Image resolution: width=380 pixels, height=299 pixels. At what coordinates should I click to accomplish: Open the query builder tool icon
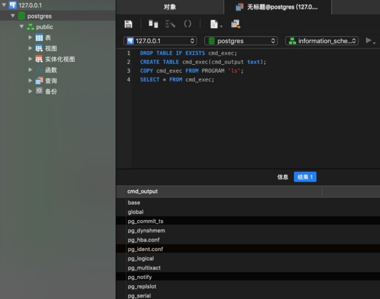coord(153,24)
